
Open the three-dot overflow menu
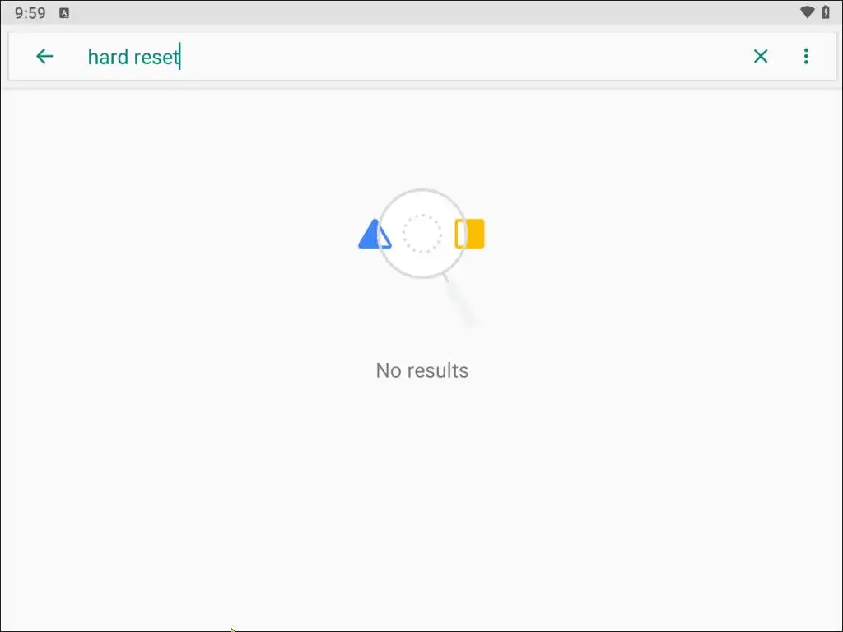(806, 57)
